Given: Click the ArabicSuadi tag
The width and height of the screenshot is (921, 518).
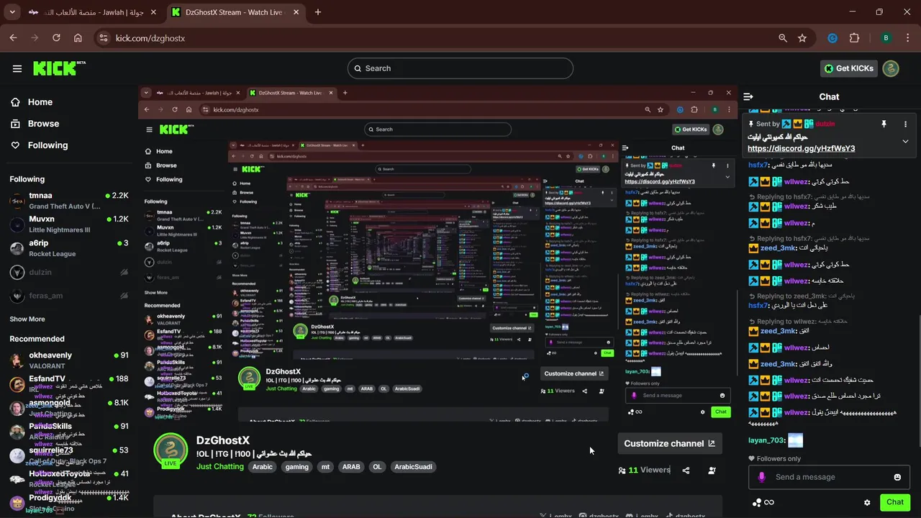Looking at the screenshot, I should [414, 467].
